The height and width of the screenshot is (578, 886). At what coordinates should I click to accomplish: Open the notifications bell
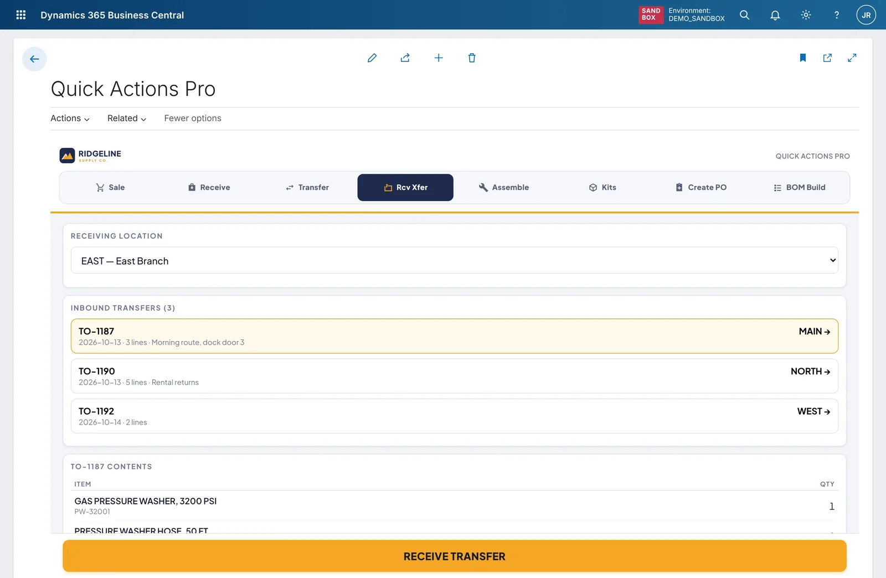[x=775, y=15]
